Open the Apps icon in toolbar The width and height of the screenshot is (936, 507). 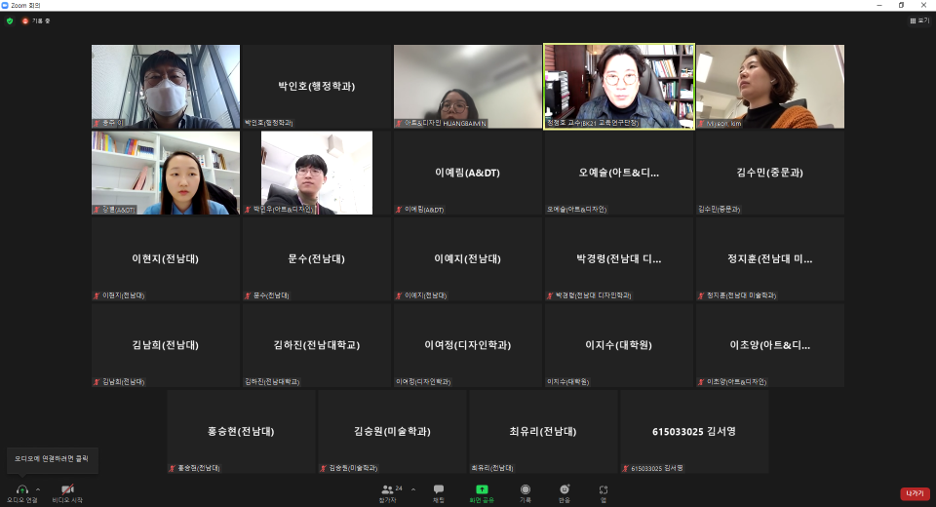(604, 490)
